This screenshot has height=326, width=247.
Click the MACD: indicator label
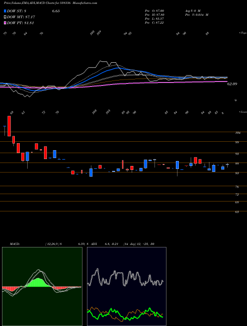coord(14,244)
